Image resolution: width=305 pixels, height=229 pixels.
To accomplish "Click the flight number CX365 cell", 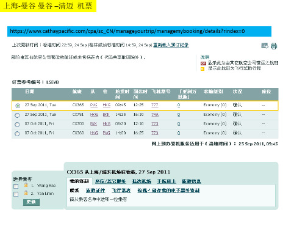I will [78, 105].
